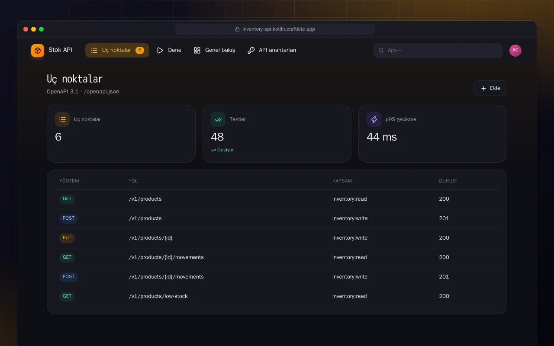Click the 44 ms latency value
The image size is (554, 346).
point(382,137)
